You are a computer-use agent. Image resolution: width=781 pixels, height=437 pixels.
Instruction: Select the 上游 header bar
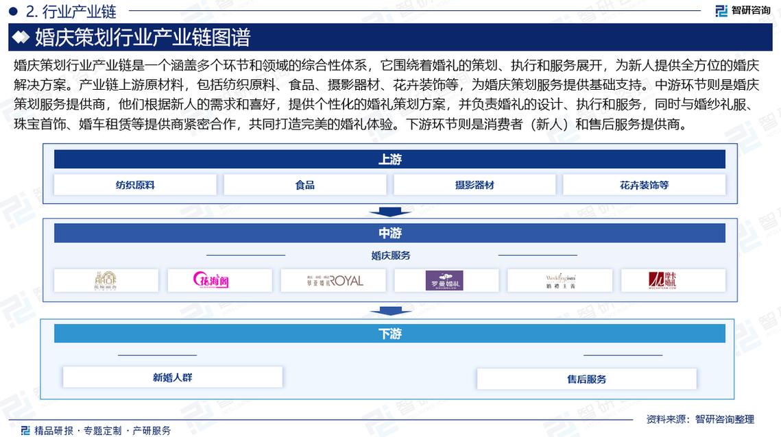pyautogui.click(x=389, y=160)
